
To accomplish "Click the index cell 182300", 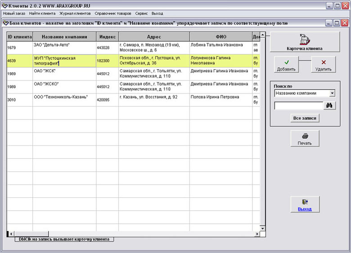I will 108,61.
